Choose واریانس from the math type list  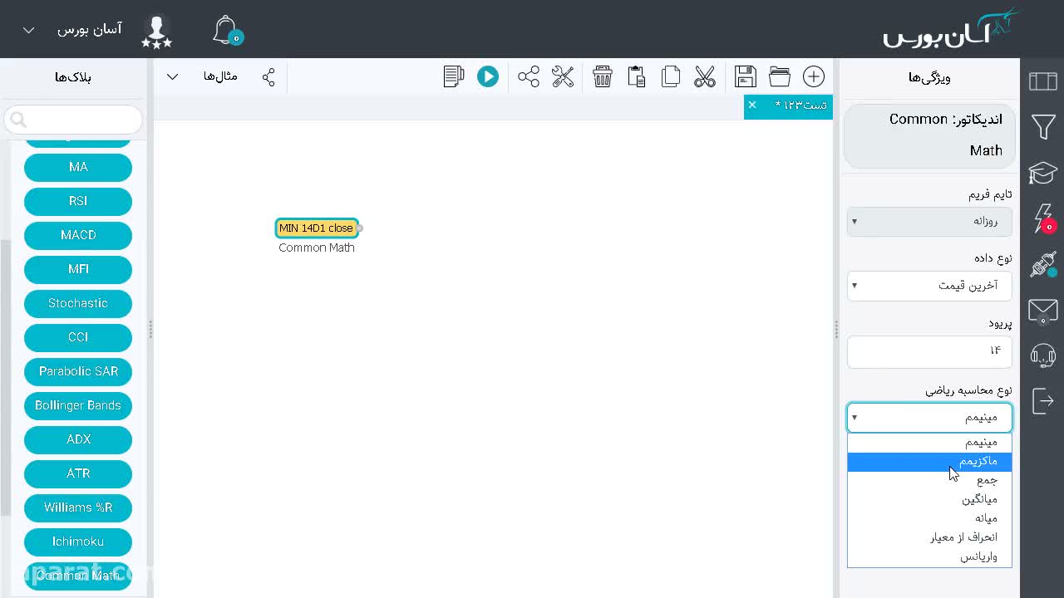929,556
